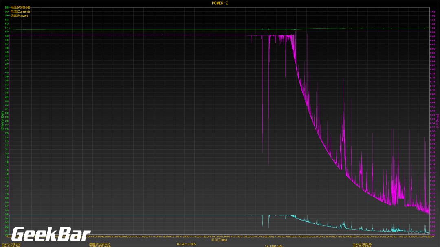The height and width of the screenshot is (247, 440).
Task: Click the GeekBar watermark logo
Action: [51, 234]
